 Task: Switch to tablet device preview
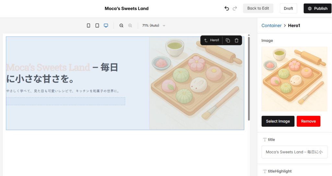click(x=97, y=26)
